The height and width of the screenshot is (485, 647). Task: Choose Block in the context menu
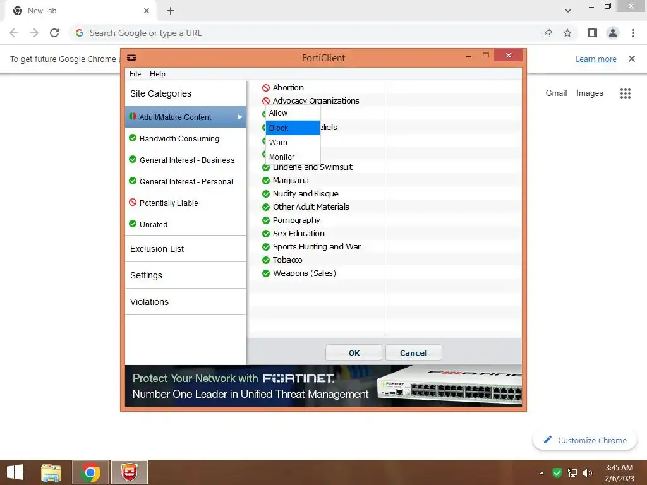tap(293, 128)
